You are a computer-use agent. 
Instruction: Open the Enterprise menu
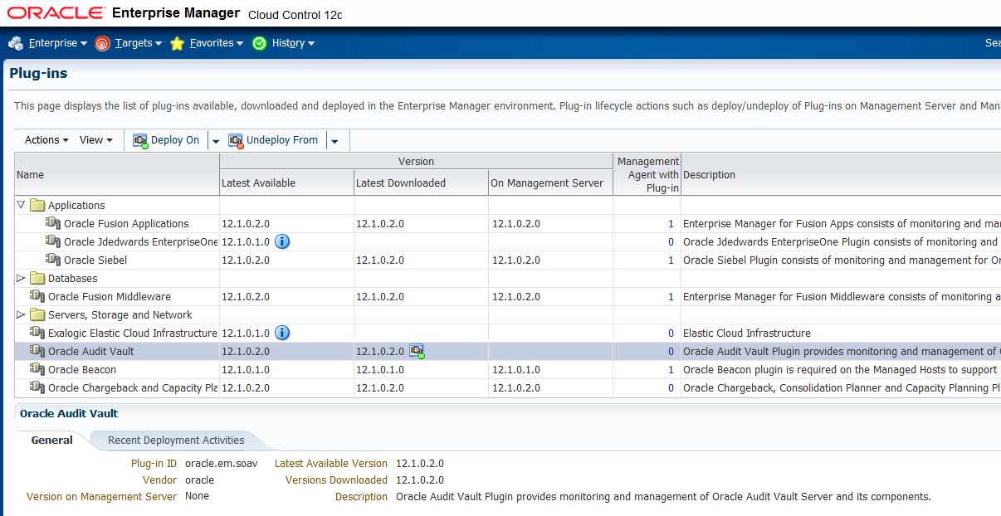pyautogui.click(x=57, y=43)
